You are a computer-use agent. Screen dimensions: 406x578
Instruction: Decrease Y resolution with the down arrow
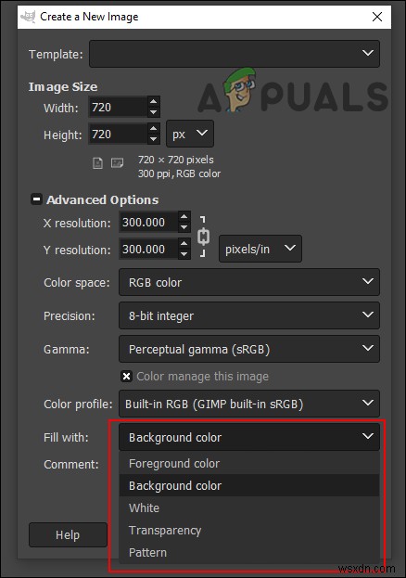[x=184, y=254]
